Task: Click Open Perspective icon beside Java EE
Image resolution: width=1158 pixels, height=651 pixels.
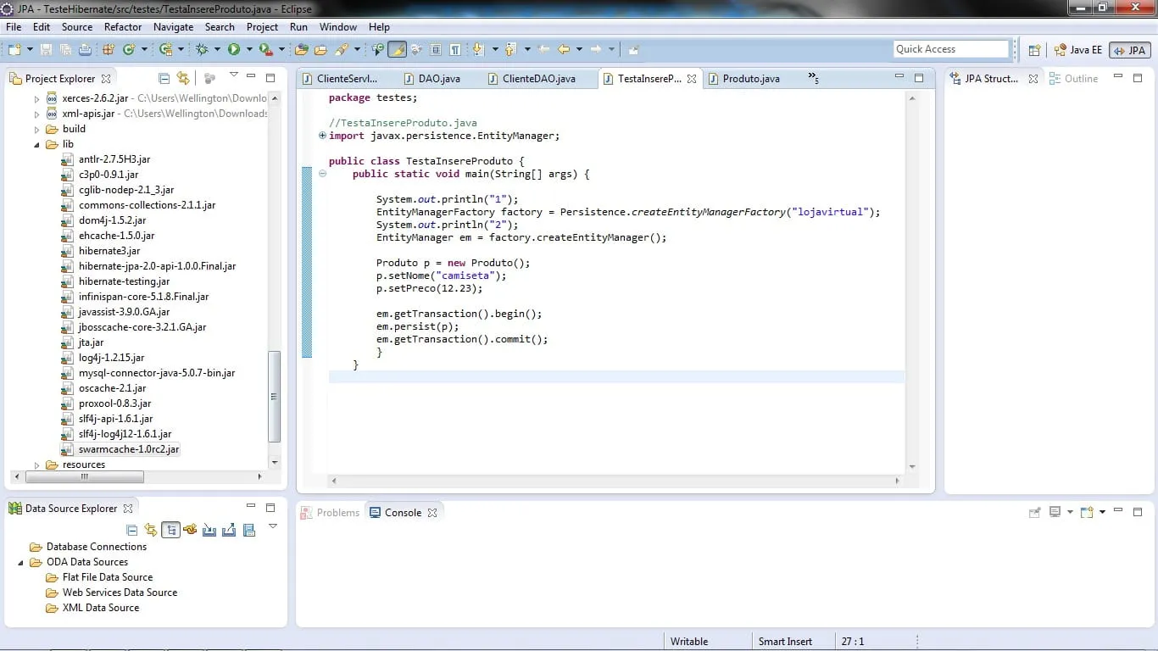Action: tap(1034, 50)
